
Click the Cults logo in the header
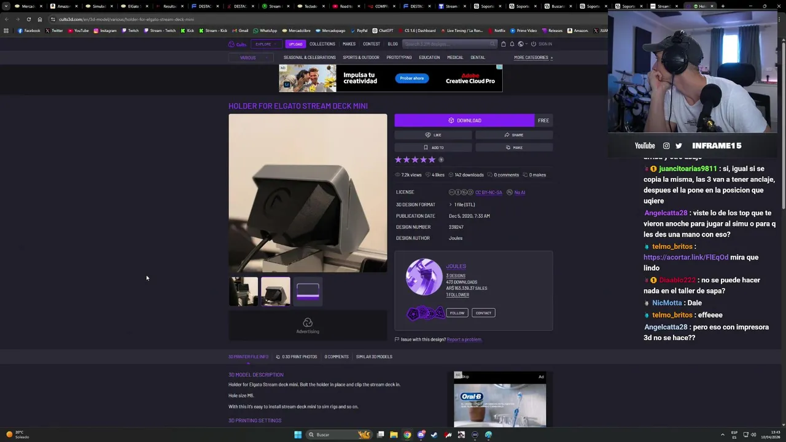237,44
